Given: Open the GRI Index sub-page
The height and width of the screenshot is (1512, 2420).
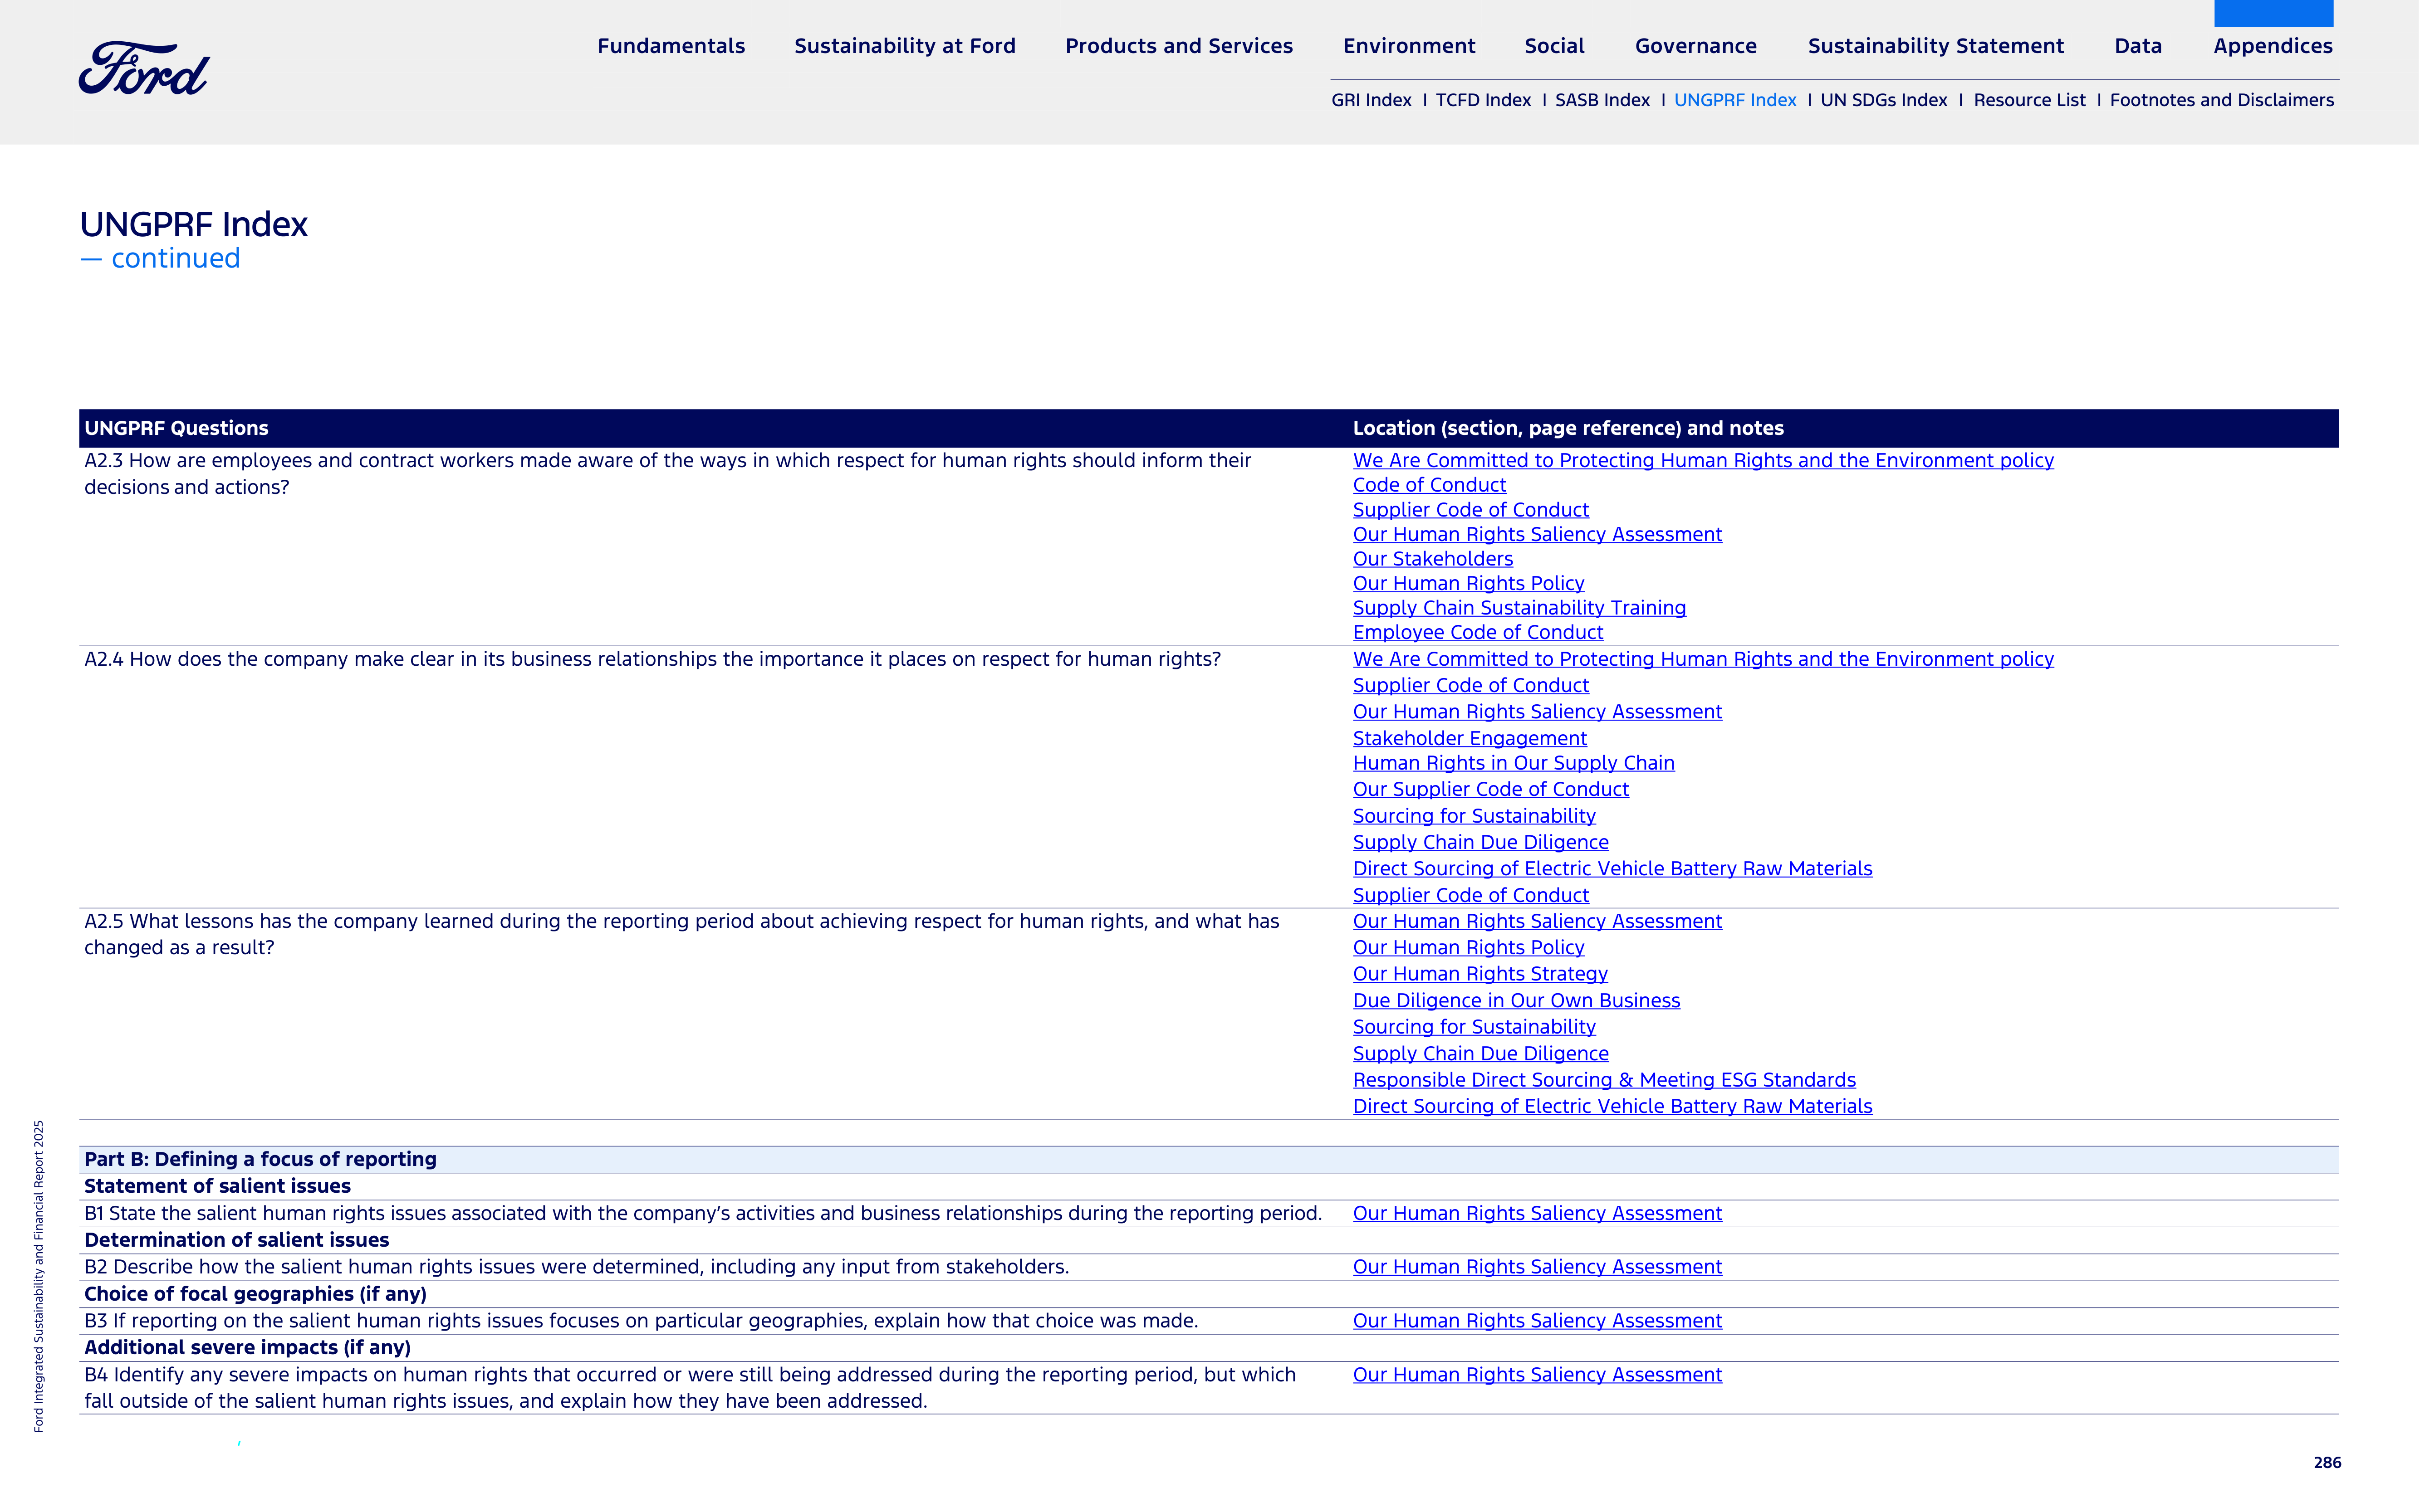Looking at the screenshot, I should tap(1371, 100).
